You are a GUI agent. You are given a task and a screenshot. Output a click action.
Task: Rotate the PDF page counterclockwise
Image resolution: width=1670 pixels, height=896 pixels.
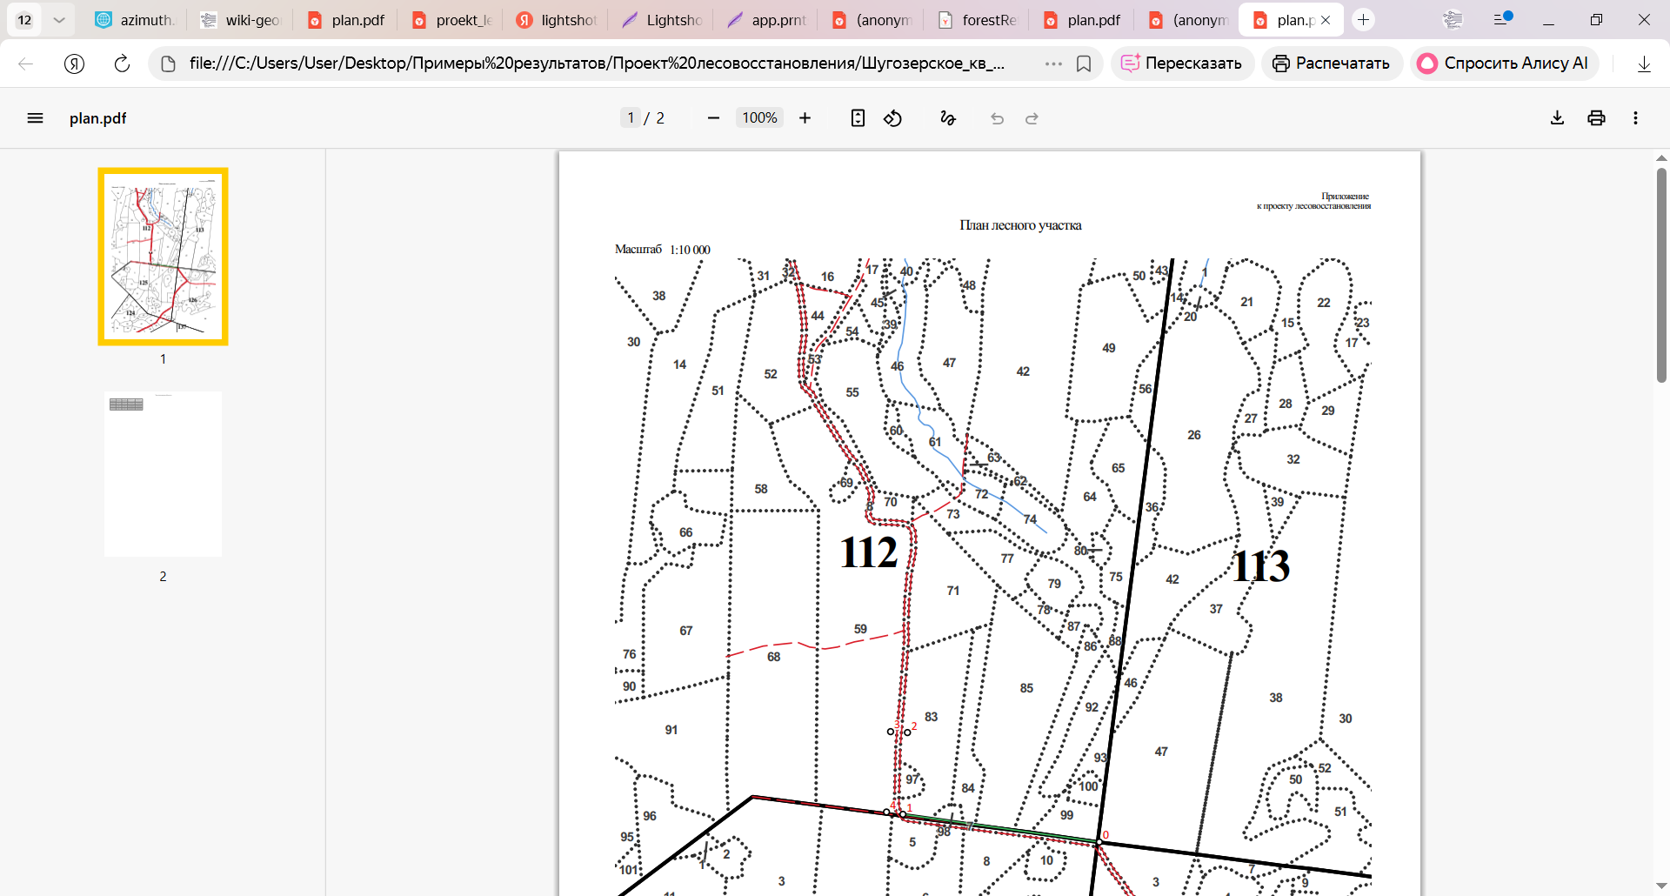click(893, 118)
